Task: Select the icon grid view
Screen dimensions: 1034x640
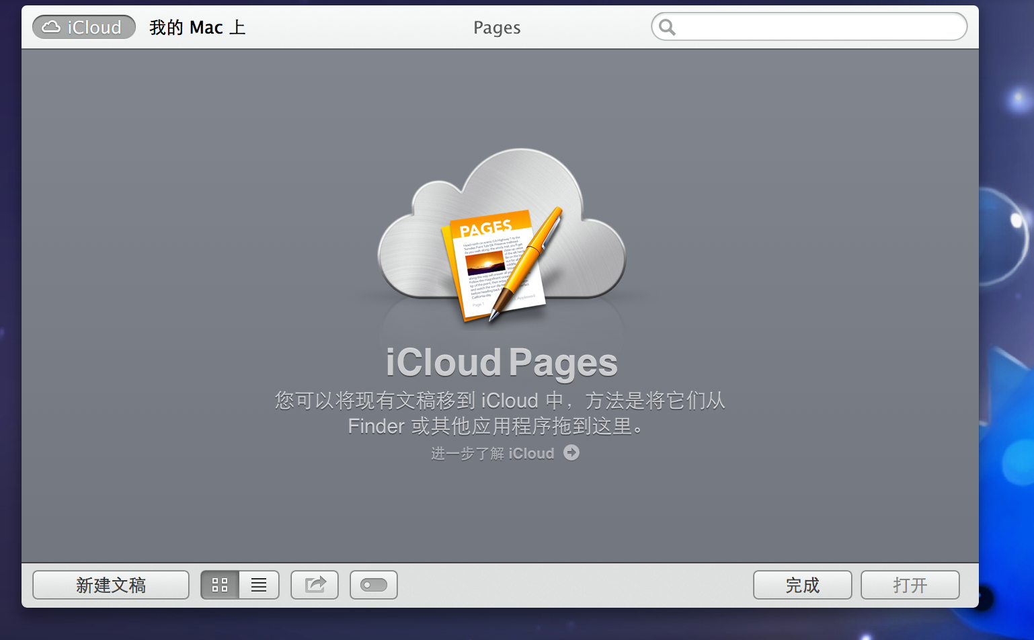Action: click(220, 585)
